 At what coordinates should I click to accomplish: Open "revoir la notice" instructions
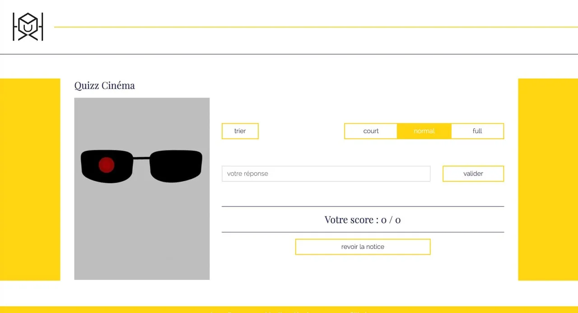coord(363,247)
